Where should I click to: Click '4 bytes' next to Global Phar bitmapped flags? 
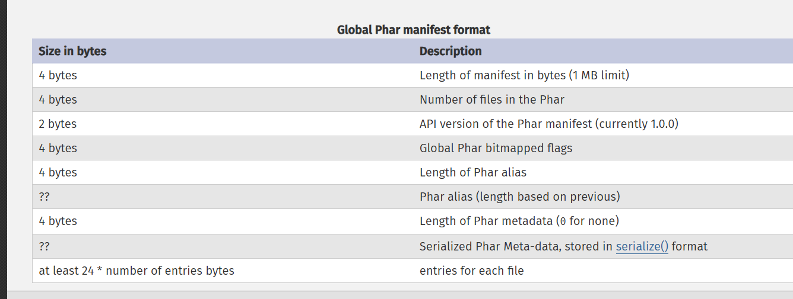click(x=58, y=148)
